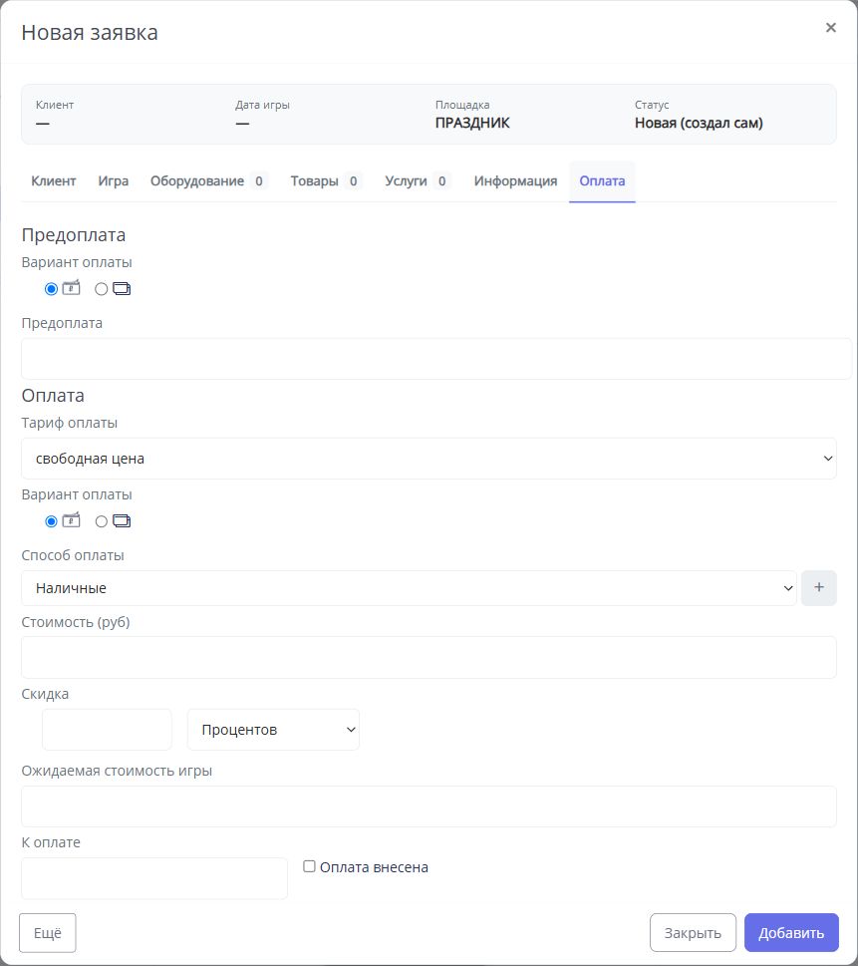Viewport: 858px width, 966px height.
Task: Switch to the Информация tab
Action: (x=515, y=181)
